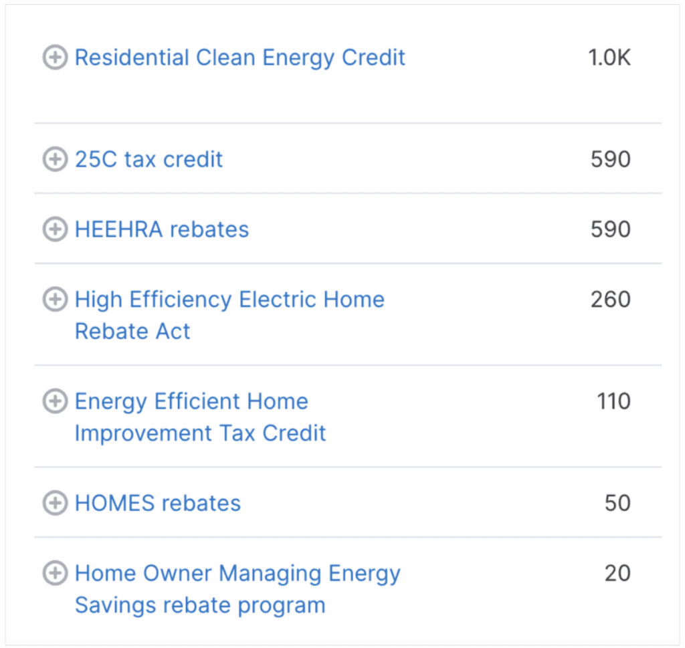Click plus icon for High Efficiency Electric Home

[x=55, y=299]
